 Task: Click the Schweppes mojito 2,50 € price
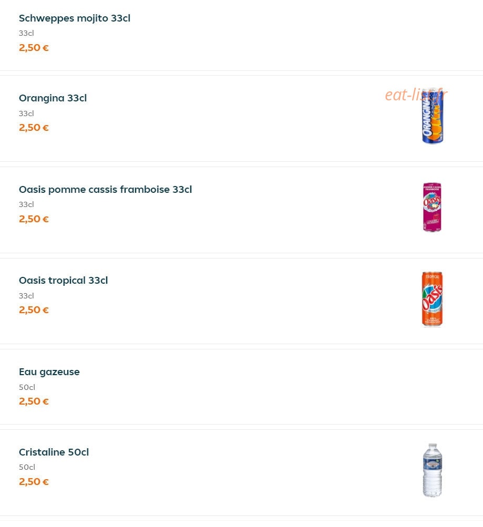click(34, 48)
